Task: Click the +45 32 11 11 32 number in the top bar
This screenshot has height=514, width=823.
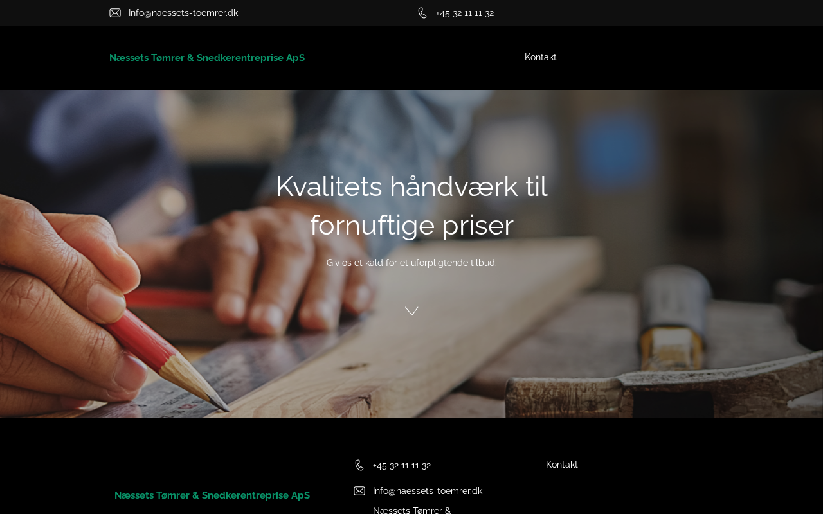Action: (465, 13)
